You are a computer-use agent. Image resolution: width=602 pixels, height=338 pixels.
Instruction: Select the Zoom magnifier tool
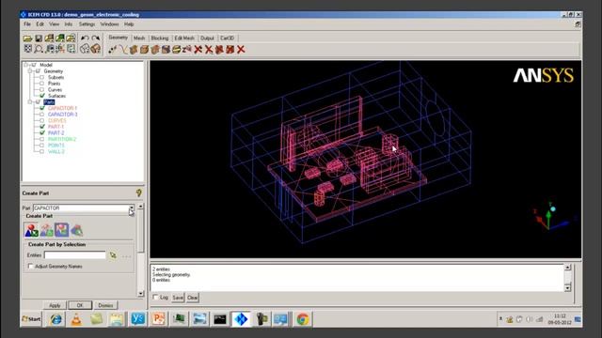pos(39,49)
